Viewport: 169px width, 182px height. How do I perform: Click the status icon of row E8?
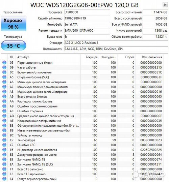click(4, 154)
